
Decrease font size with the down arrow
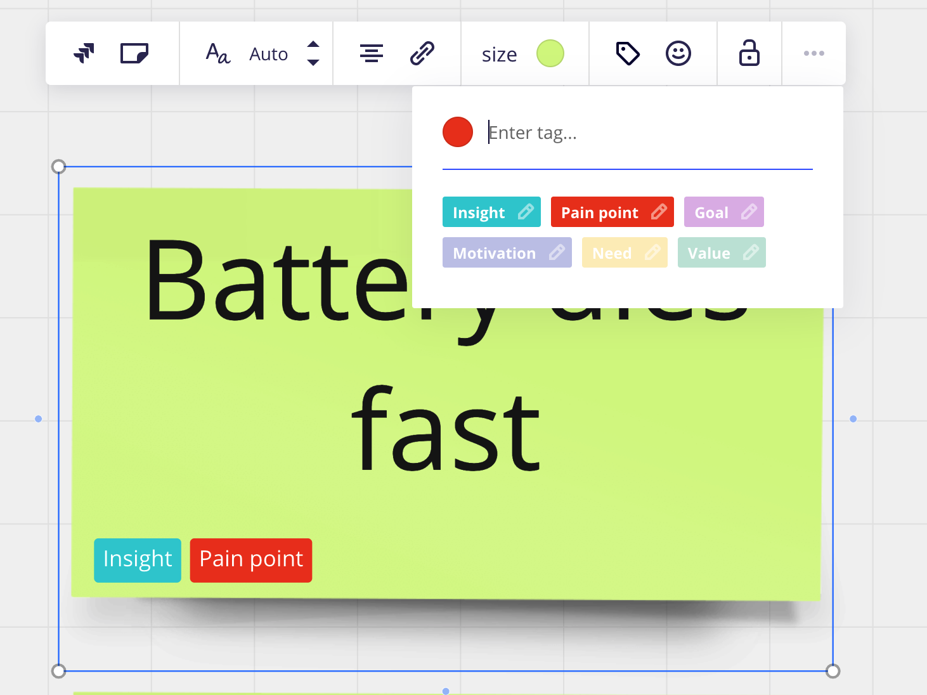tap(313, 62)
